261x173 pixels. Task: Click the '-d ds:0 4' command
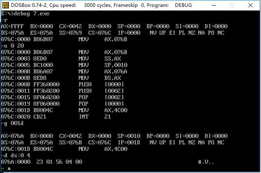click(x=16, y=156)
